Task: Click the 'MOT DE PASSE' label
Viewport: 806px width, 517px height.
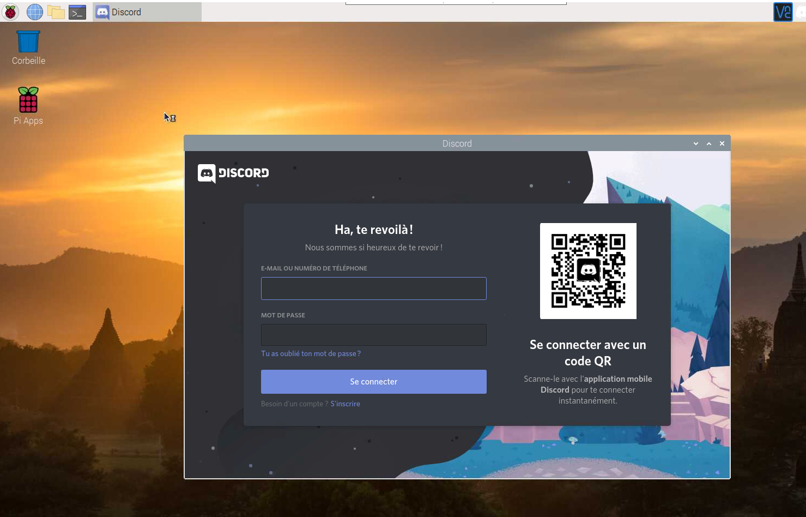Action: [283, 315]
